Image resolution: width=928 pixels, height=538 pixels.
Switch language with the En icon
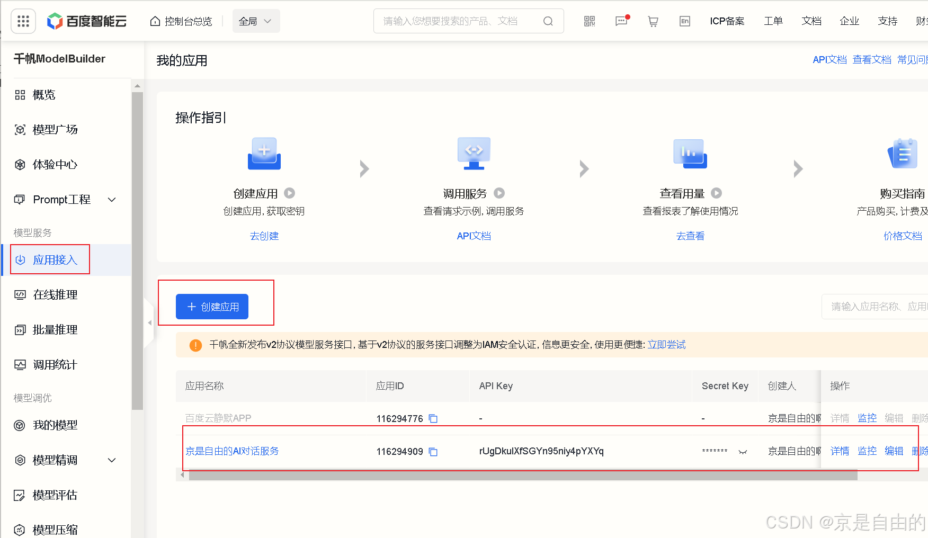click(x=685, y=21)
